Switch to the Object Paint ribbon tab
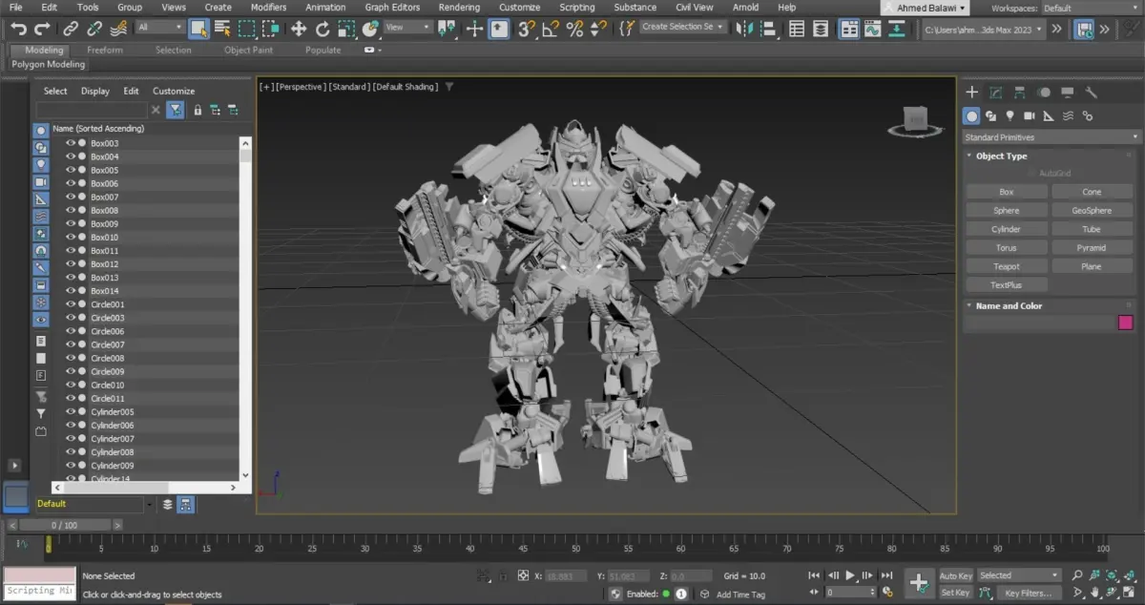The image size is (1145, 605). [x=248, y=50]
